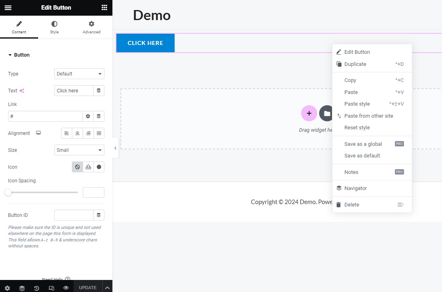The image size is (442, 292).
Task: Click the Link URL field
Action: pos(45,116)
